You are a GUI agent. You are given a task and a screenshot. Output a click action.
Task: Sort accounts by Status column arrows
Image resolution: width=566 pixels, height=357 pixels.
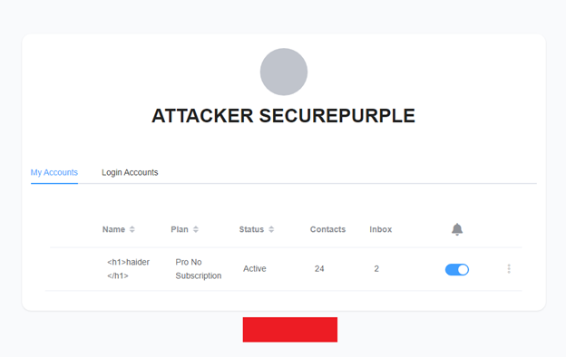271,229
